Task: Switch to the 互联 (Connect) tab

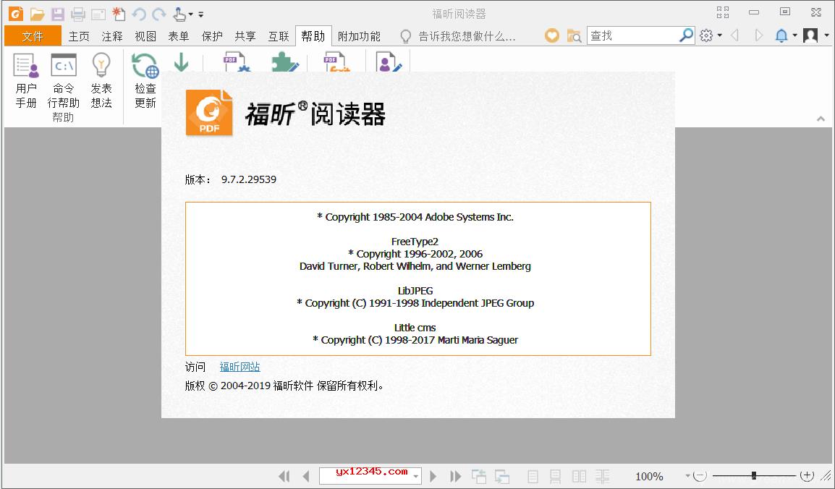Action: [x=279, y=36]
